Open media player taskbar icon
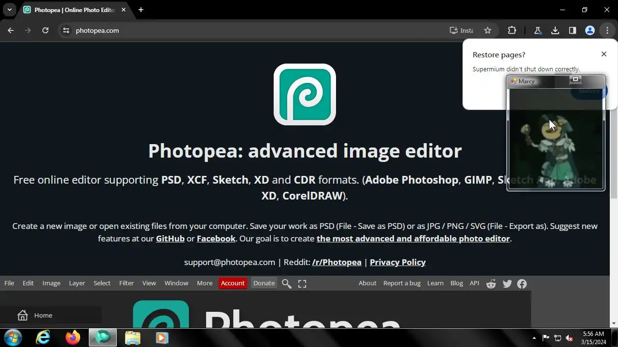The width and height of the screenshot is (618, 347). (162, 337)
